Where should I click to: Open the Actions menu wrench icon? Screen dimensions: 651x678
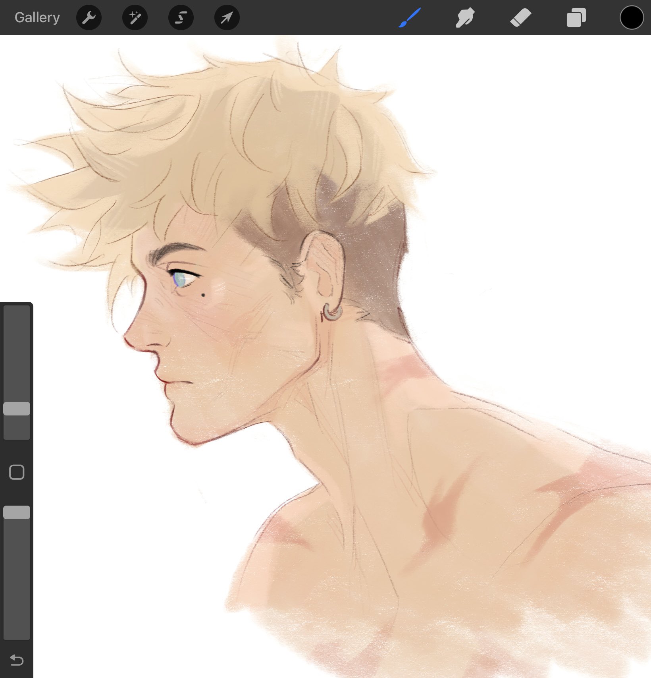[89, 17]
